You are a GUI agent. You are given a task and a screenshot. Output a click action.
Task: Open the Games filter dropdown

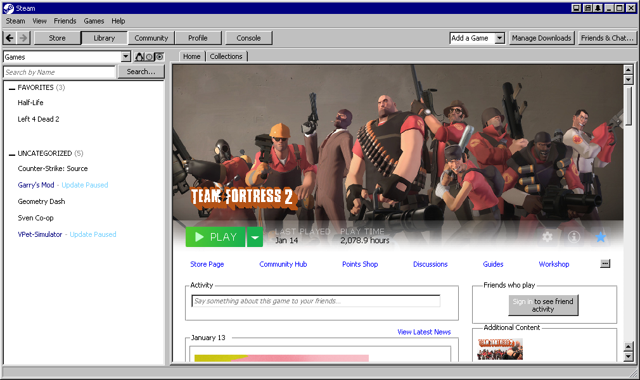point(125,57)
